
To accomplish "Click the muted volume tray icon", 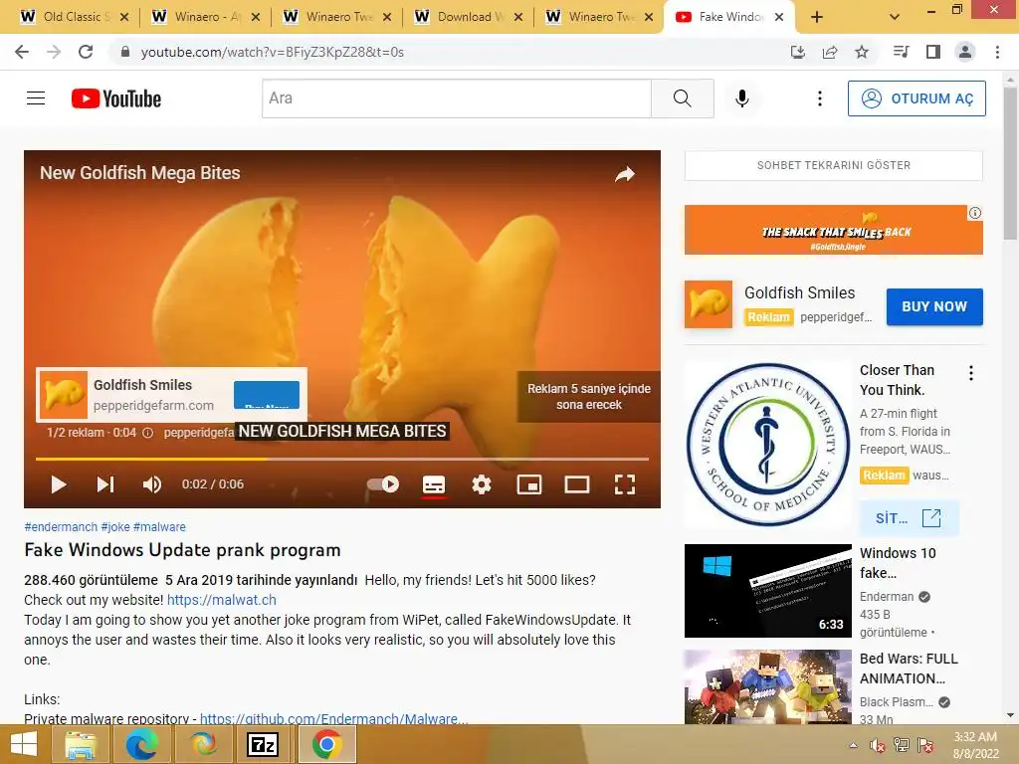I will click(878, 745).
